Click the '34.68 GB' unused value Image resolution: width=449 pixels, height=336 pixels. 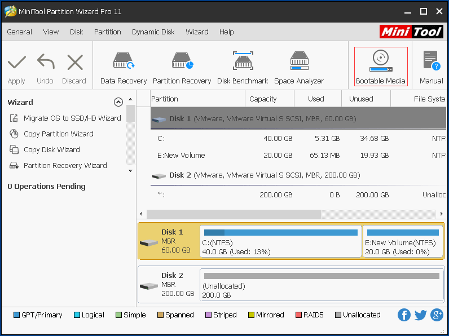(375, 139)
